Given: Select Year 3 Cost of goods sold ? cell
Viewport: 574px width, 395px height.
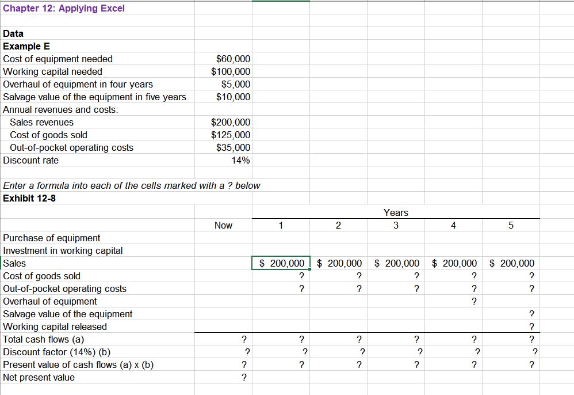Looking at the screenshot, I should click(x=396, y=276).
